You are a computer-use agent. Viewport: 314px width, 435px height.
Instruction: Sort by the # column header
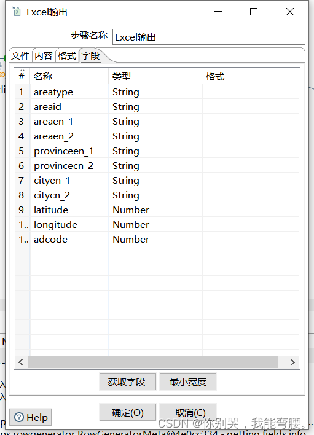[22, 76]
